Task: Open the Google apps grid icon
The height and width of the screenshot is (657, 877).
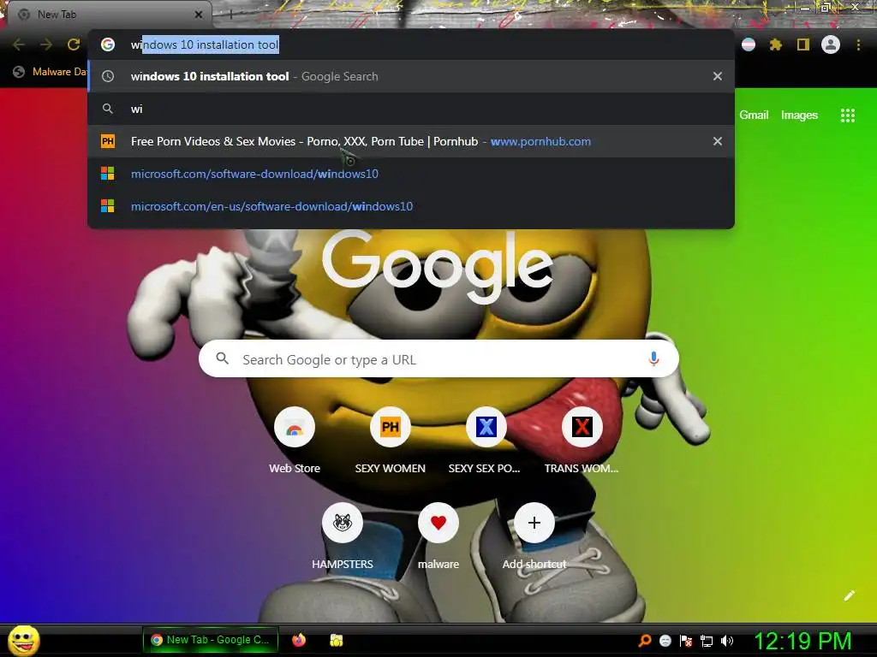Action: pyautogui.click(x=848, y=115)
